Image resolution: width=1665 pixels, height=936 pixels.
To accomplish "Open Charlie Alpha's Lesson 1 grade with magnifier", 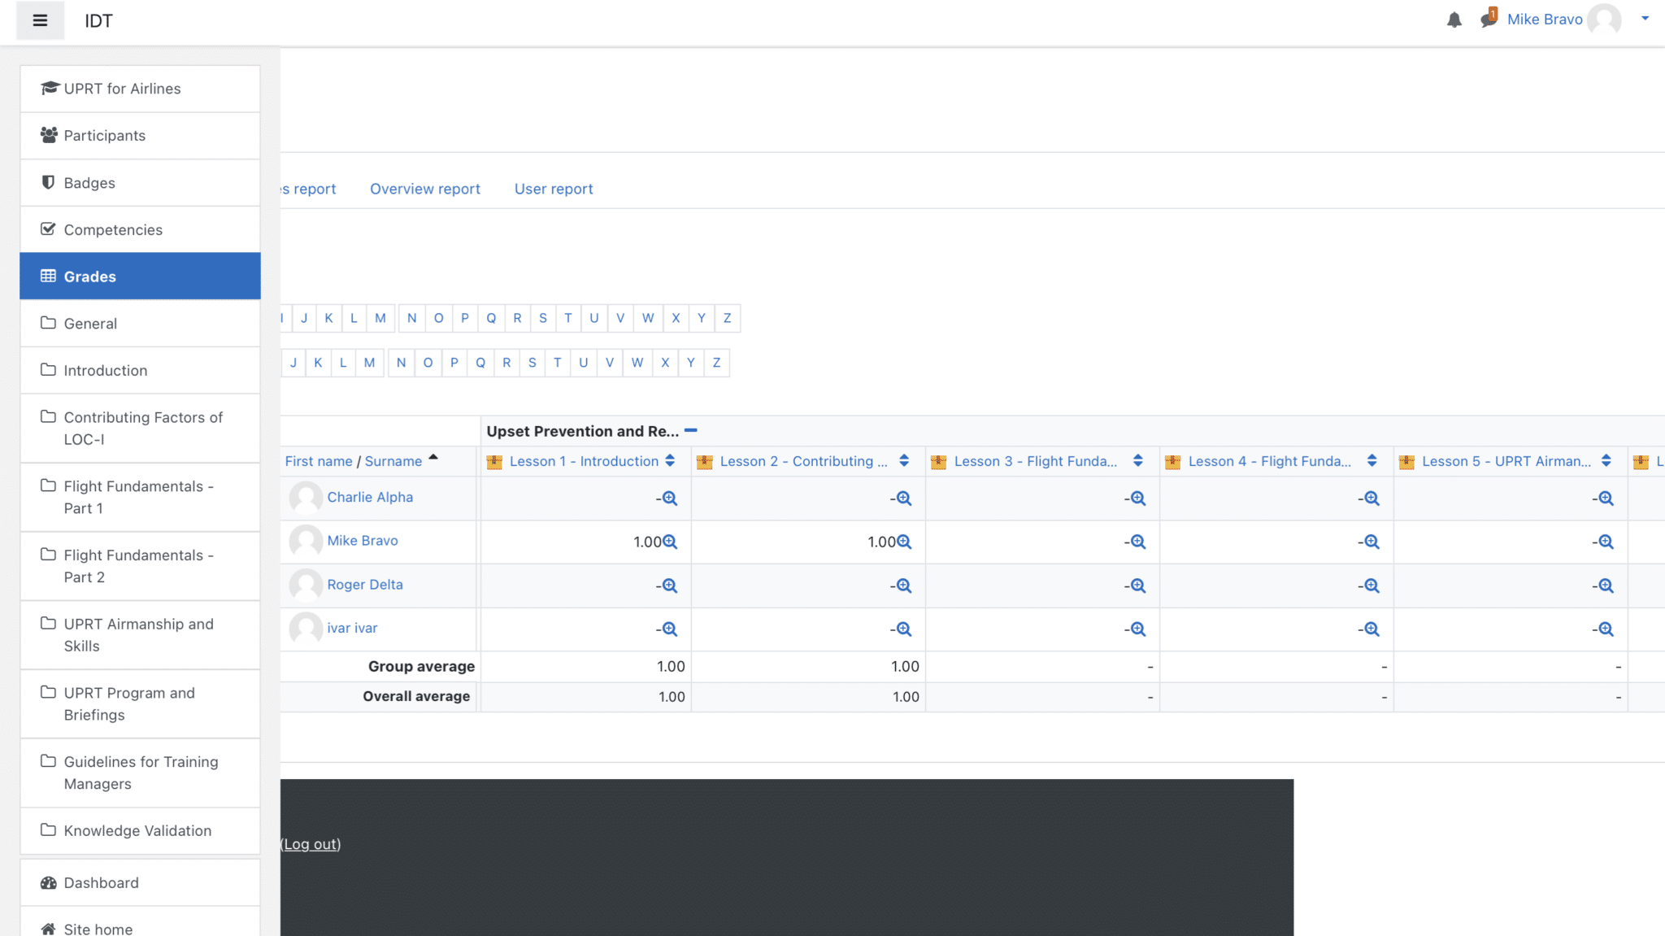I will tap(669, 498).
